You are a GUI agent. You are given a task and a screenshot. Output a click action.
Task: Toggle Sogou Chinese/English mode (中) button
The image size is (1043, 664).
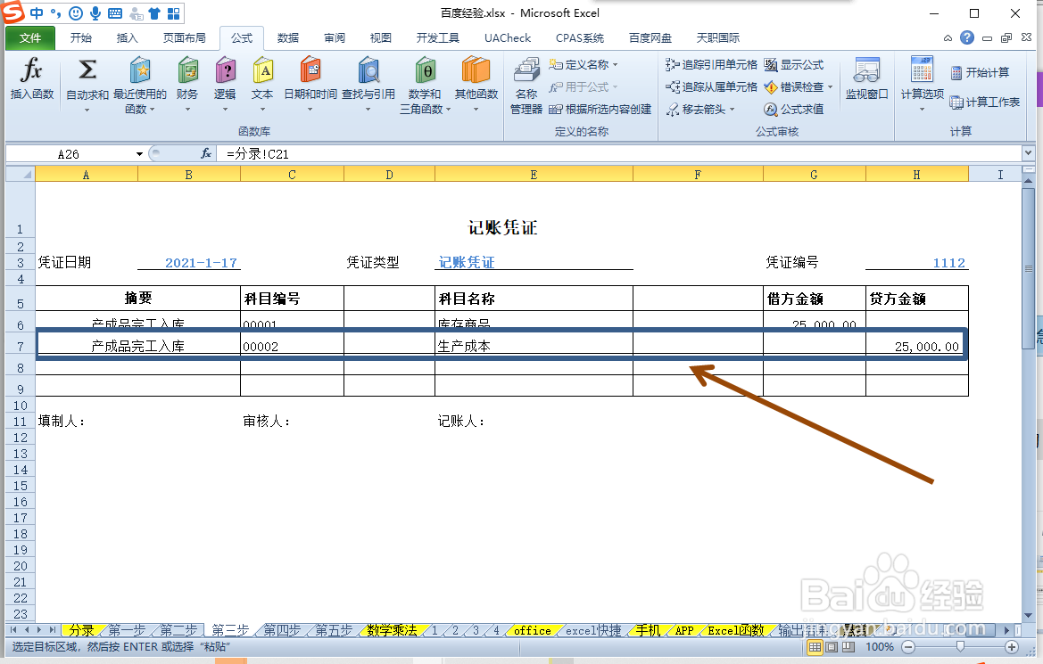point(37,12)
